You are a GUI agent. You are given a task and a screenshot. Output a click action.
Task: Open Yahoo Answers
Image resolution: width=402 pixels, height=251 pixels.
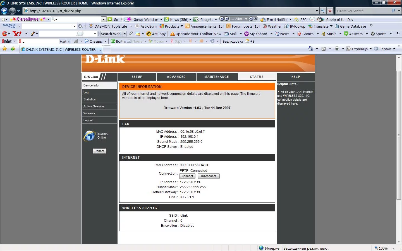(353, 34)
